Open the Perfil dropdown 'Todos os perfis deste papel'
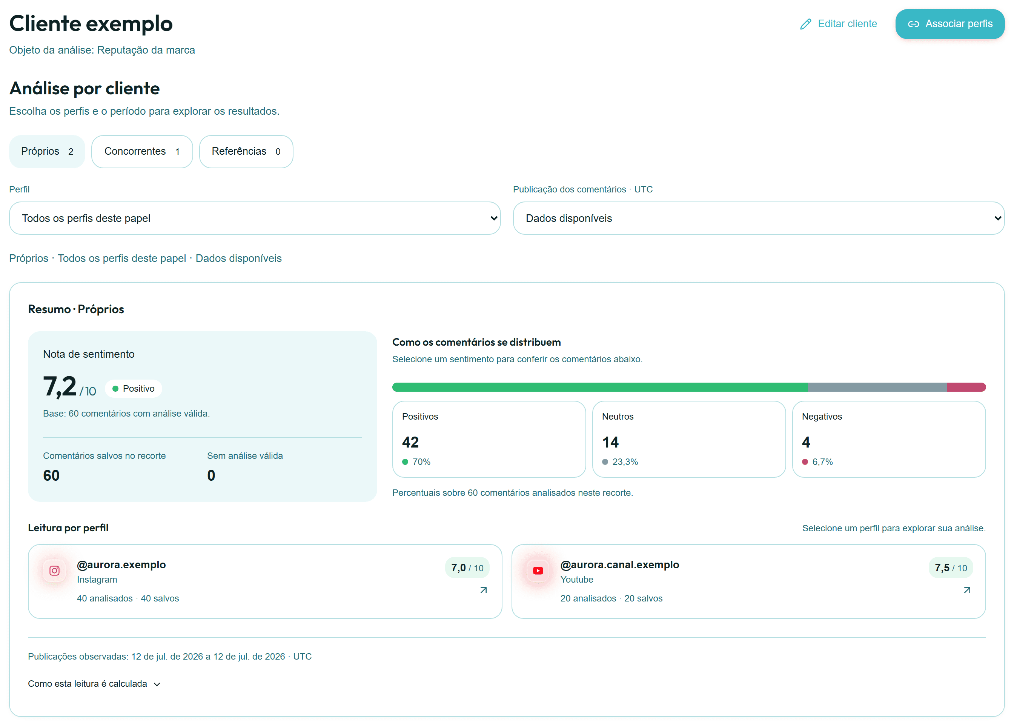Viewport: 1014px width, 726px height. pos(255,218)
